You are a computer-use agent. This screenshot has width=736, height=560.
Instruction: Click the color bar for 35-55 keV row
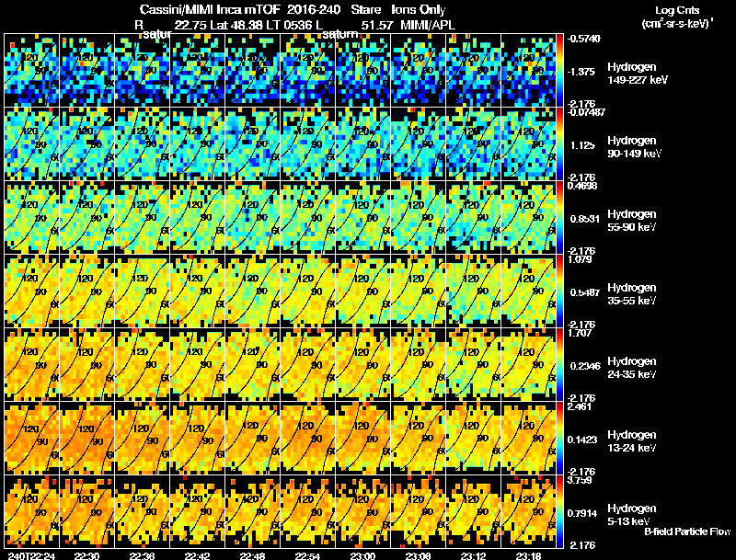click(x=559, y=291)
